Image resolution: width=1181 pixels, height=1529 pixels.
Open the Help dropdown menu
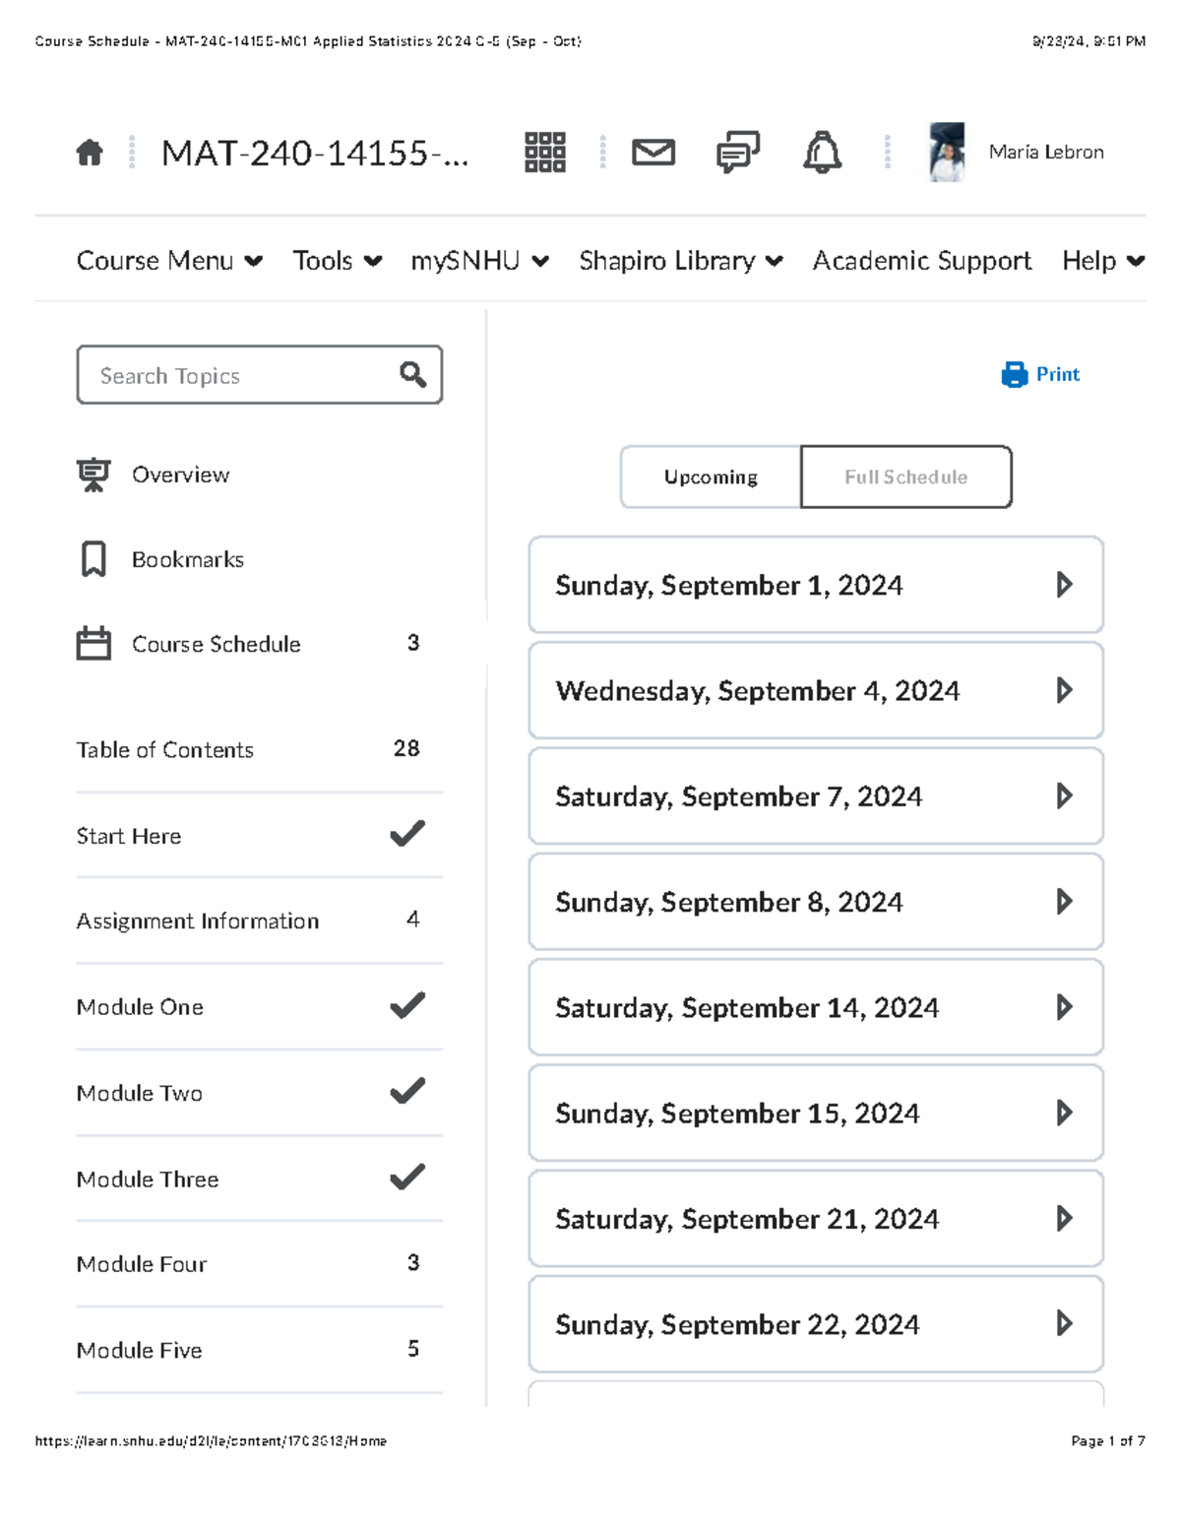1103,261
